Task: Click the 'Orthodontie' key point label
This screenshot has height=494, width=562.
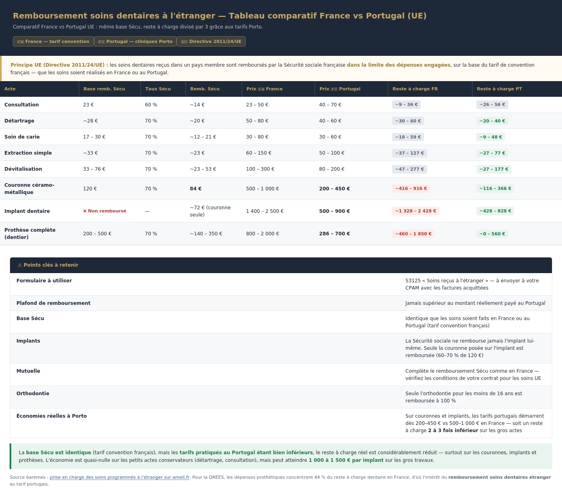Action: [x=33, y=394]
